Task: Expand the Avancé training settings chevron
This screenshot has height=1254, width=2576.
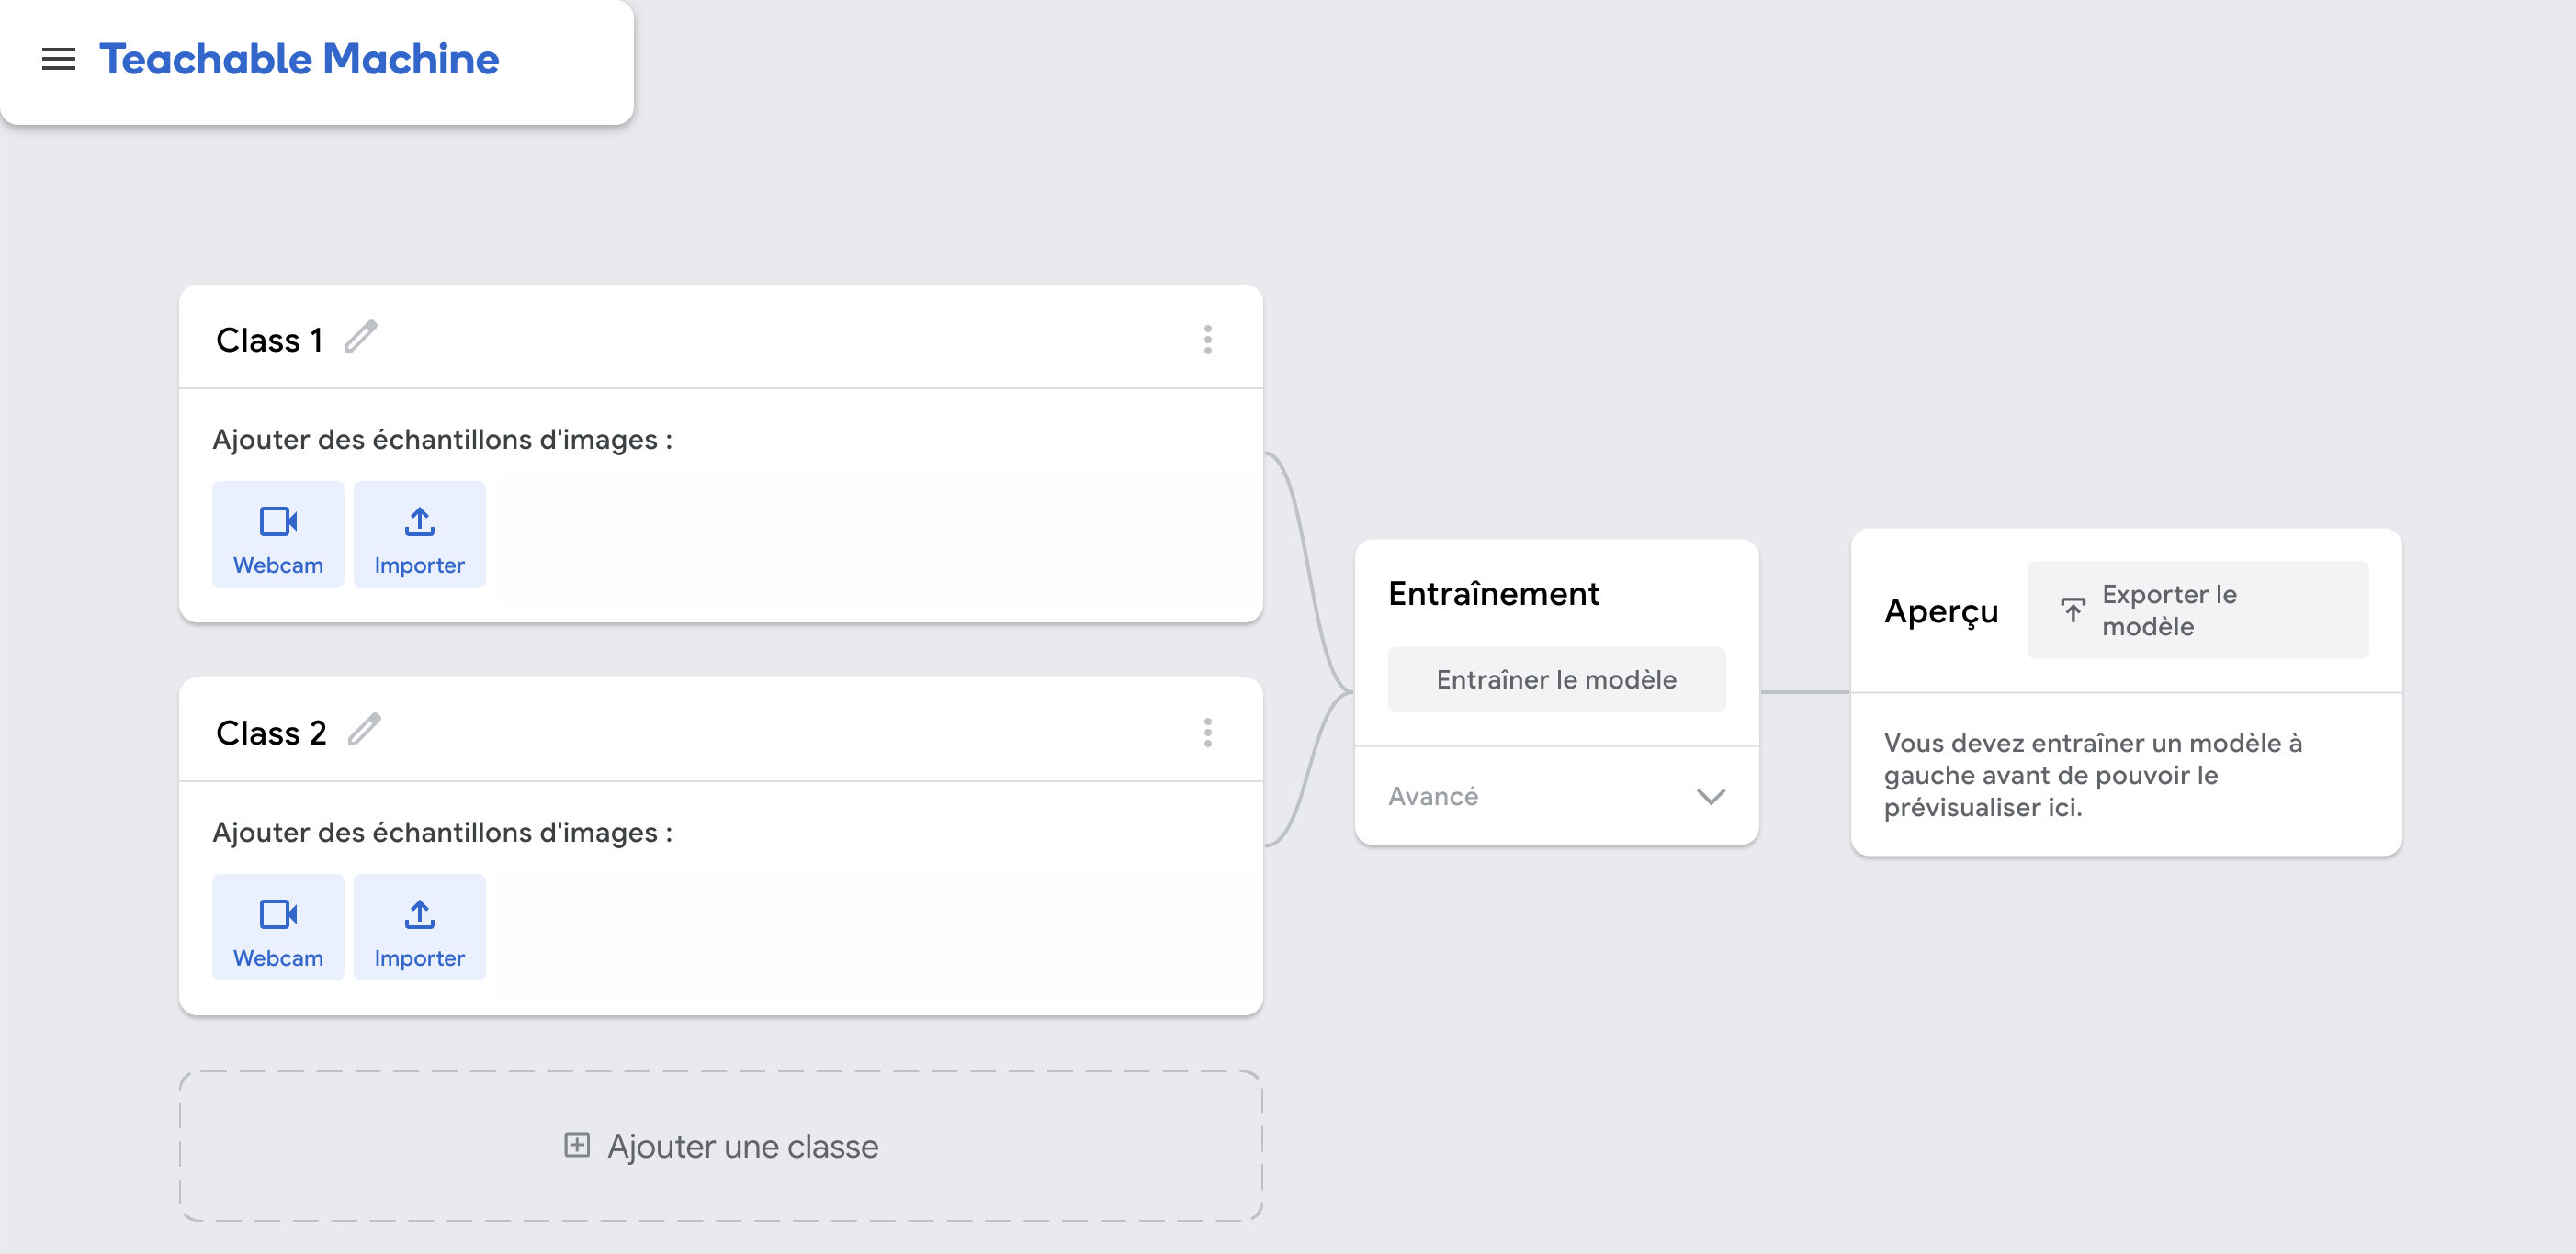Action: coord(1710,796)
